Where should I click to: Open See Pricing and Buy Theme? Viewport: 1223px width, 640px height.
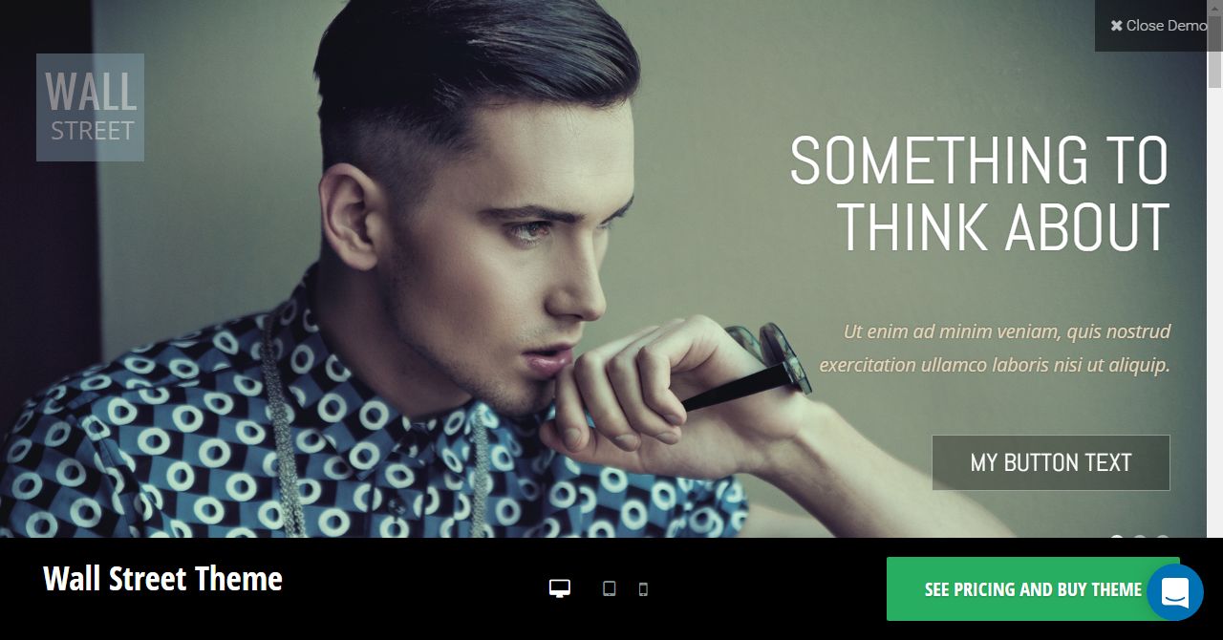pyautogui.click(x=1033, y=589)
